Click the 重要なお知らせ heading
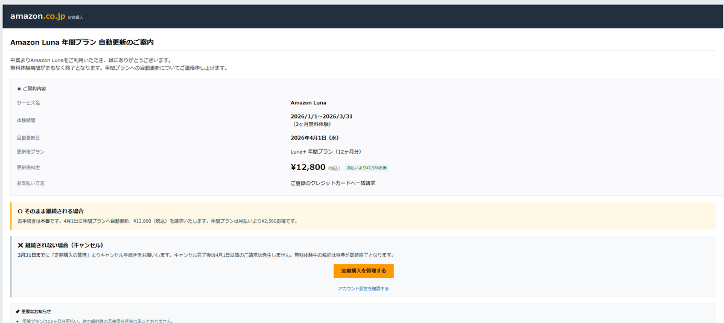This screenshot has width=724, height=323. pos(36,312)
